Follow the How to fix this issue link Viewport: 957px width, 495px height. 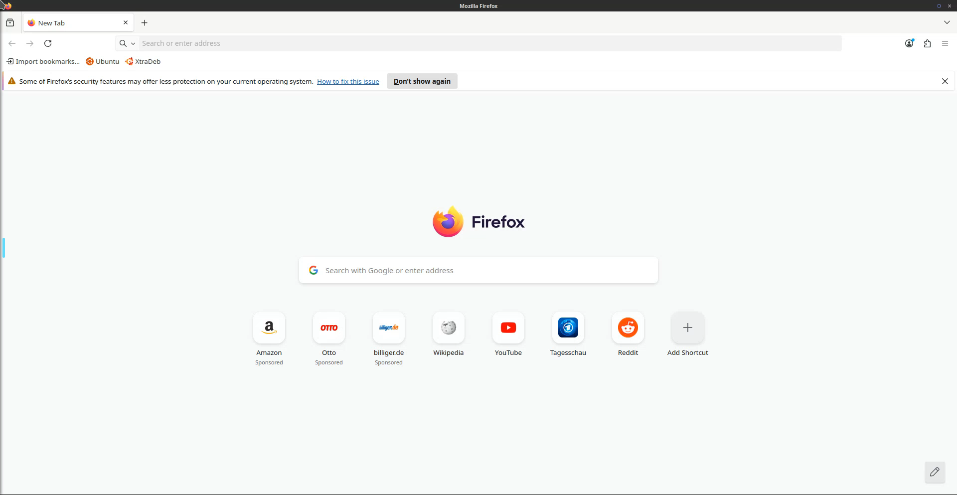coord(348,81)
